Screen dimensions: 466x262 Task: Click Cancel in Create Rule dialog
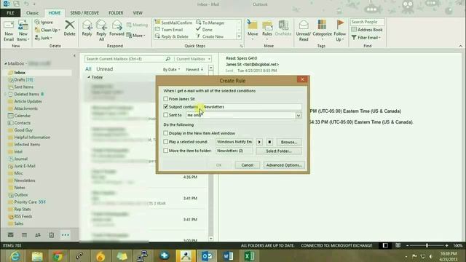pos(248,165)
